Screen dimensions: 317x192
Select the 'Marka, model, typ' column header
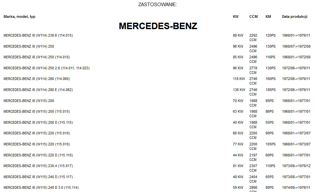(x=19, y=17)
